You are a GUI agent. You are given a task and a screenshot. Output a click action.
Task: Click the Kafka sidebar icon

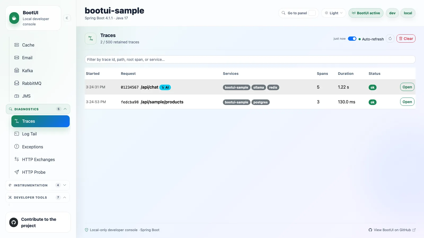coord(17,71)
